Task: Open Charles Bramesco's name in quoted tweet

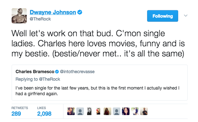Action: coord(35,72)
